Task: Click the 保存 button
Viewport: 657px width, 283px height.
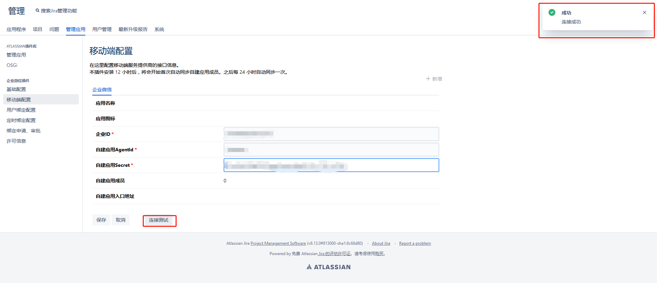Action: [x=101, y=220]
